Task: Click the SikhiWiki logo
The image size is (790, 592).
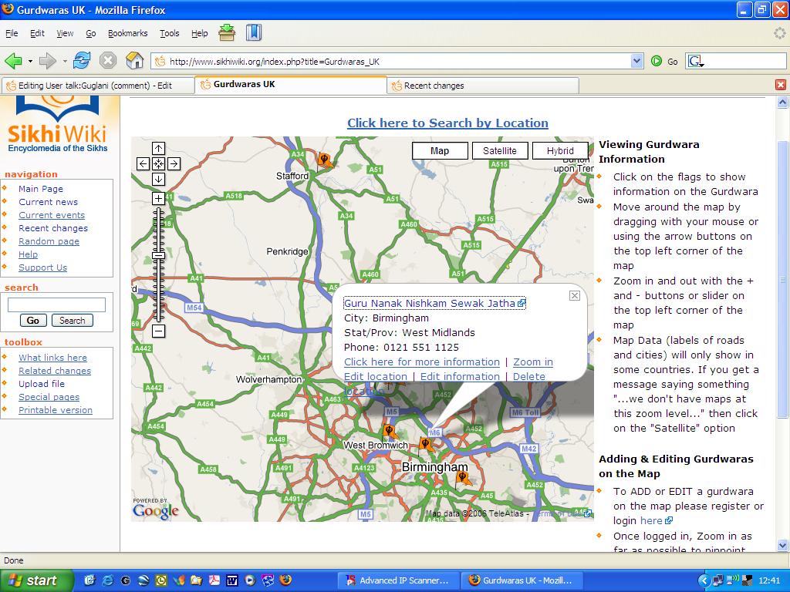Action: tap(57, 126)
